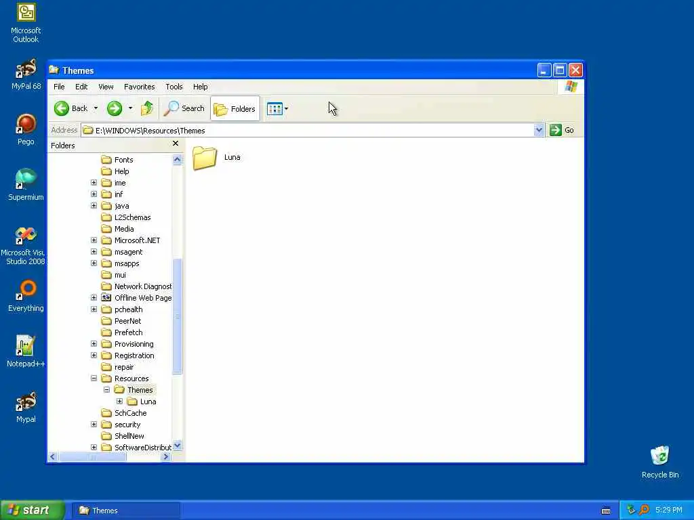This screenshot has width=694, height=520.
Task: Expand the SoftwareDistribution folder node
Action: 94,447
